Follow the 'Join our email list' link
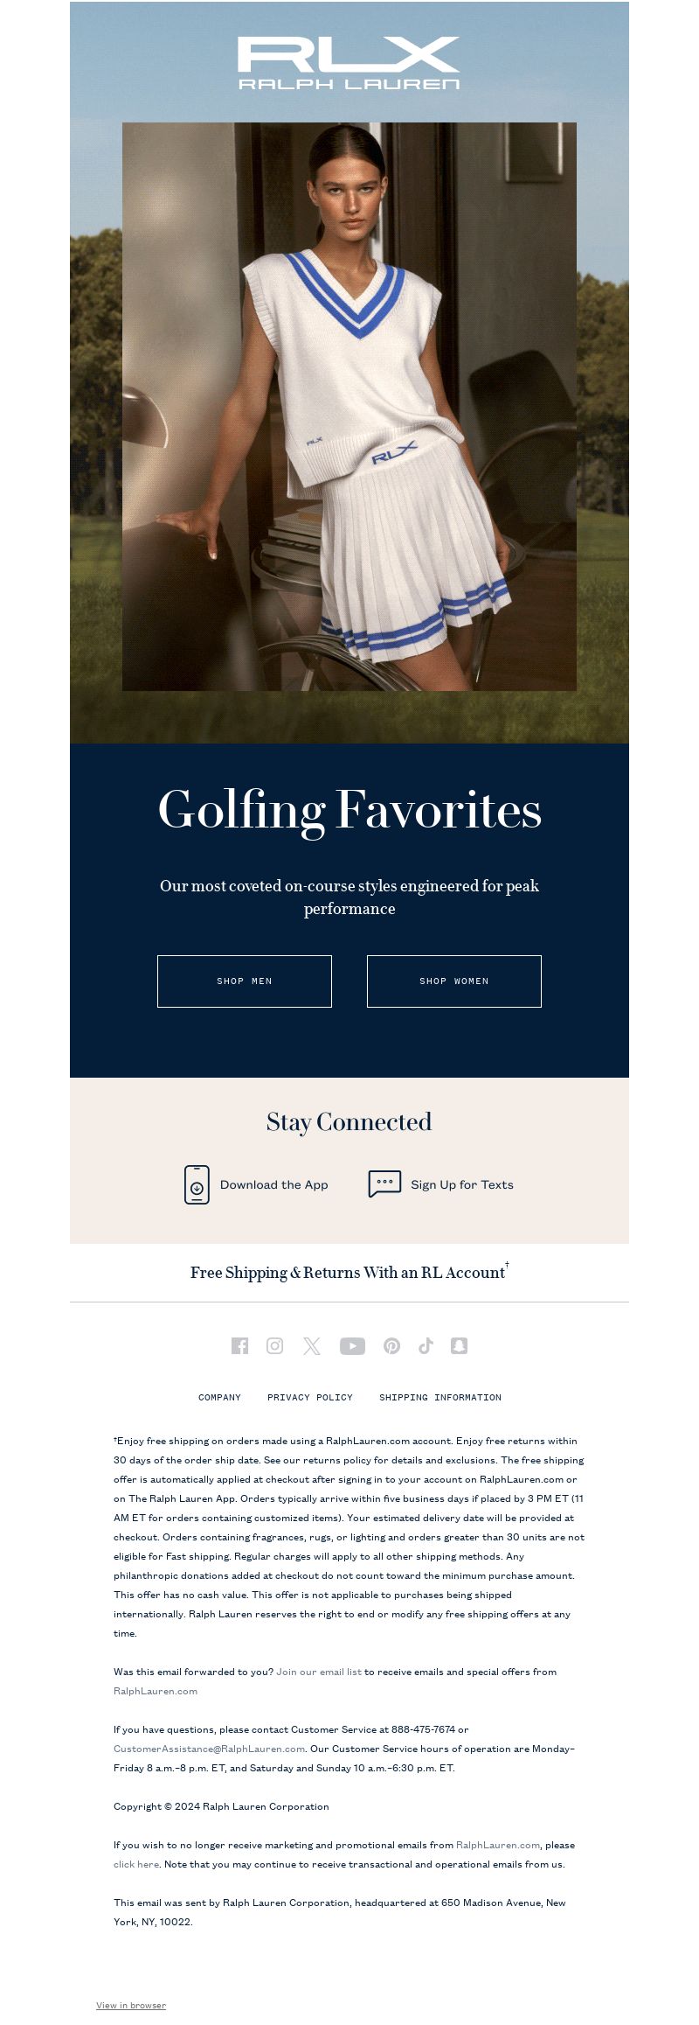The width and height of the screenshot is (699, 2025). pos(319,1672)
